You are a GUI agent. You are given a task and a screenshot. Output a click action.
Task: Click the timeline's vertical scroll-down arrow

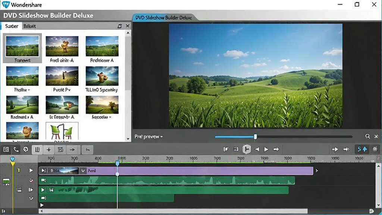coord(378,205)
